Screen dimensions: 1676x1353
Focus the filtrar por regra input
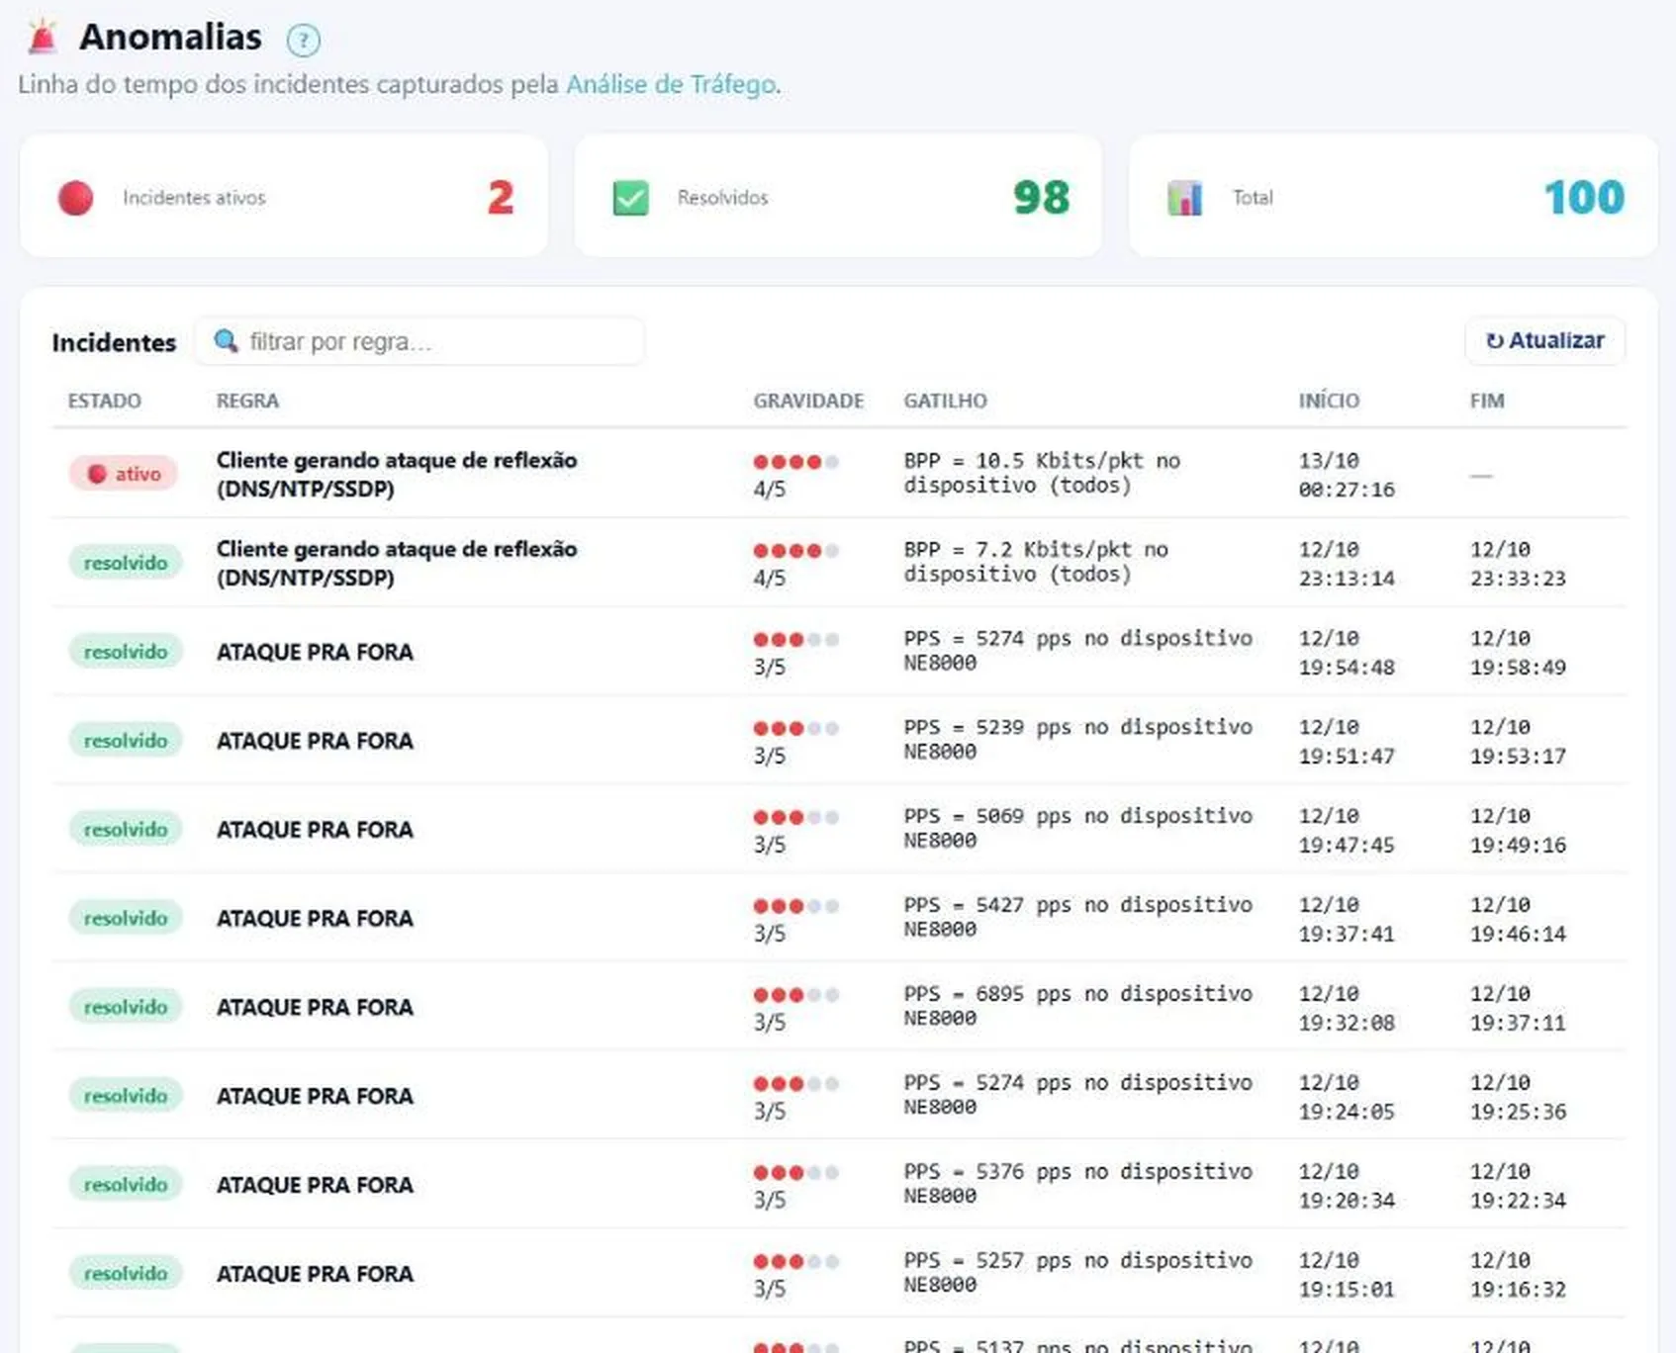(419, 341)
